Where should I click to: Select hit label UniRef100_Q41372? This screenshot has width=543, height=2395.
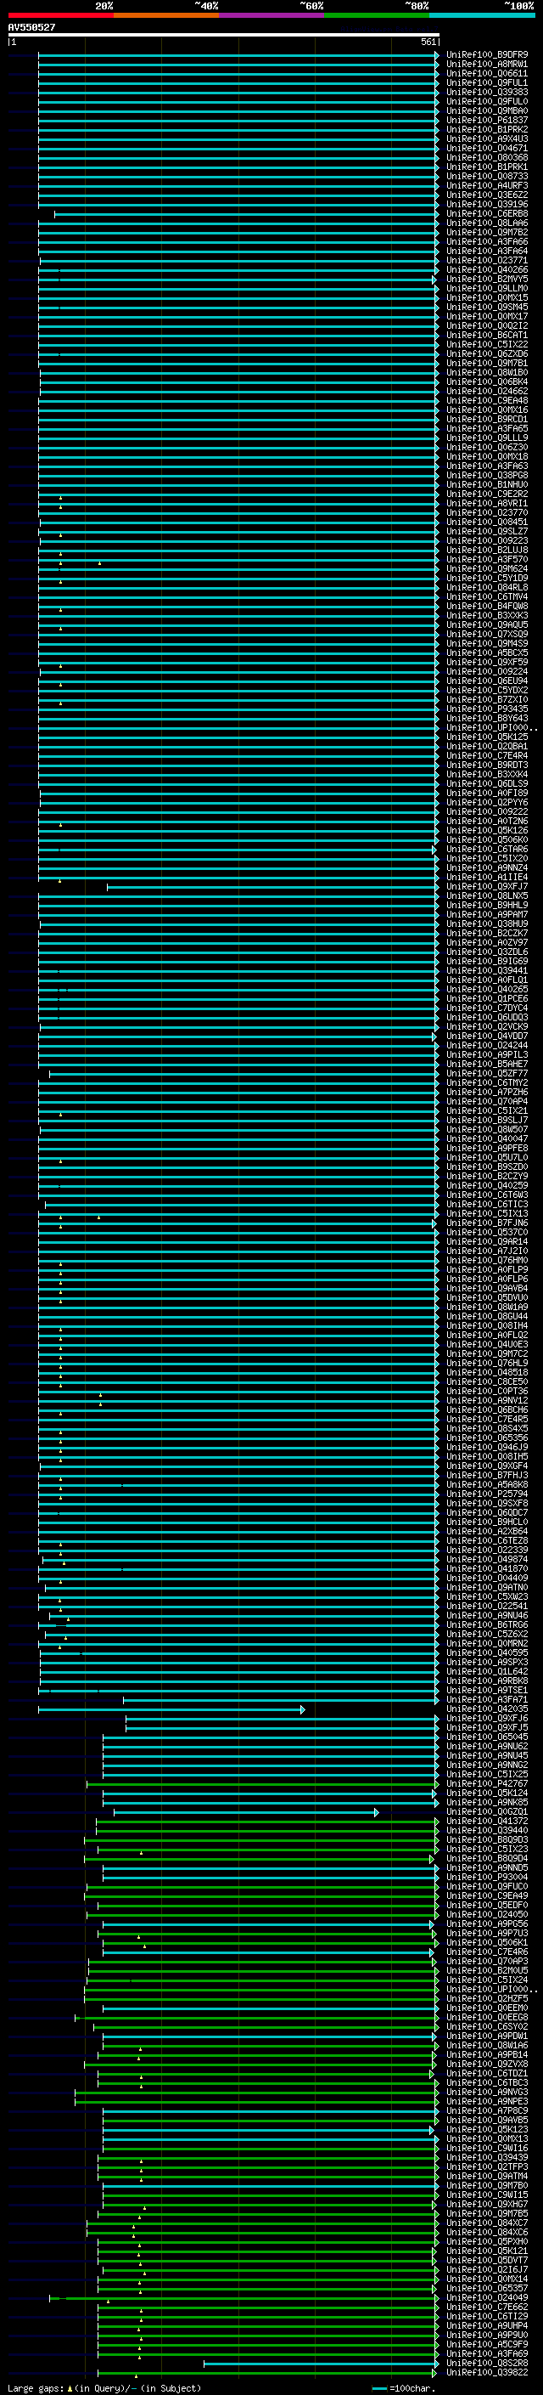[486, 1822]
